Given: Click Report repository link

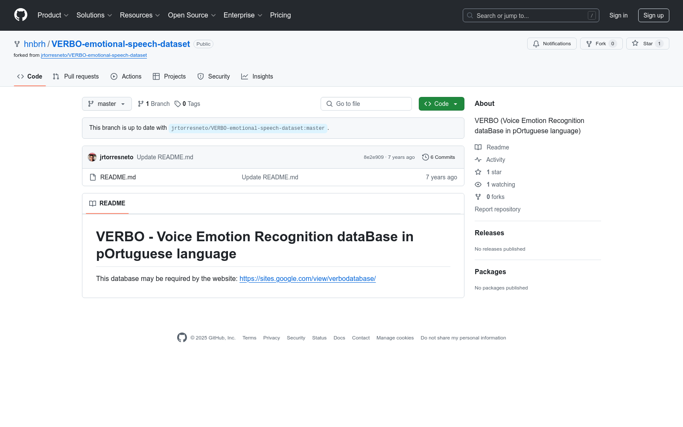Looking at the screenshot, I should (497, 209).
